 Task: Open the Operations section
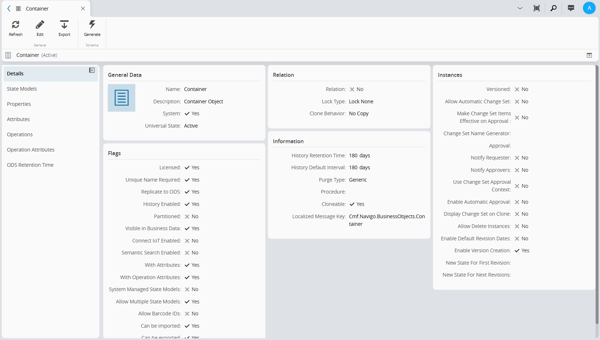[x=51, y=134]
